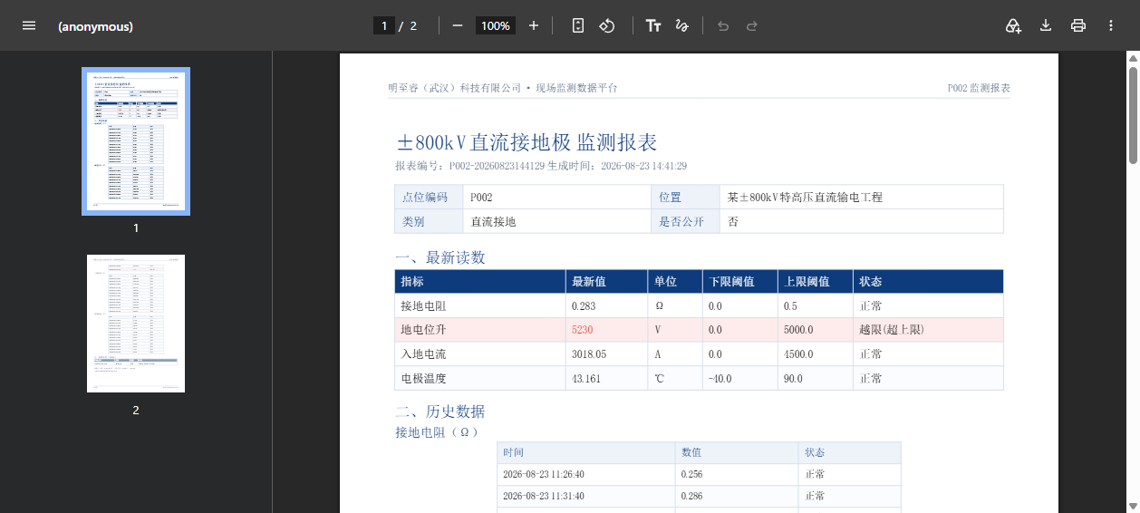Image resolution: width=1140 pixels, height=513 pixels.
Task: Click the (anonymous) document title
Action: [95, 26]
